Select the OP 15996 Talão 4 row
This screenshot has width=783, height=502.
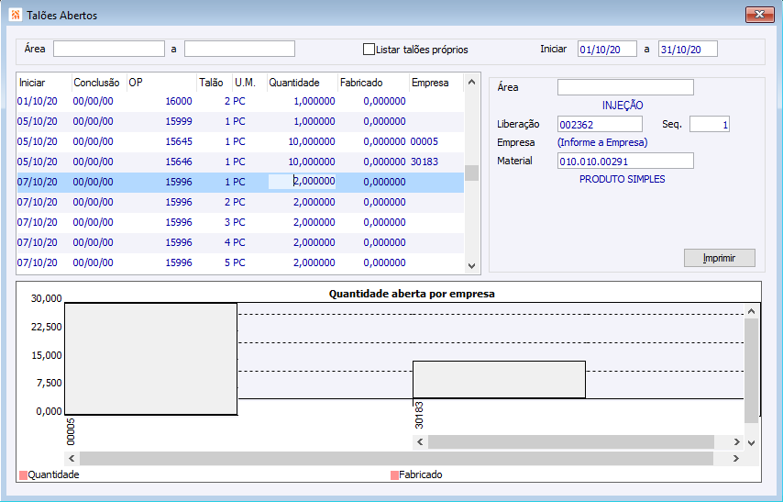(240, 242)
